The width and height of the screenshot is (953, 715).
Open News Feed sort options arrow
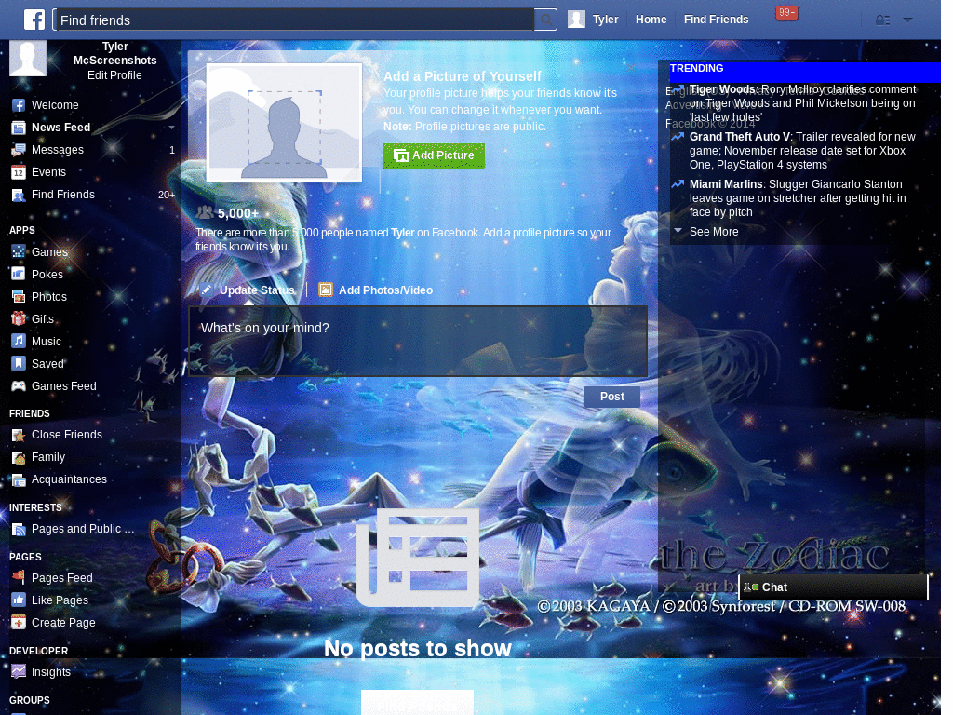click(171, 128)
